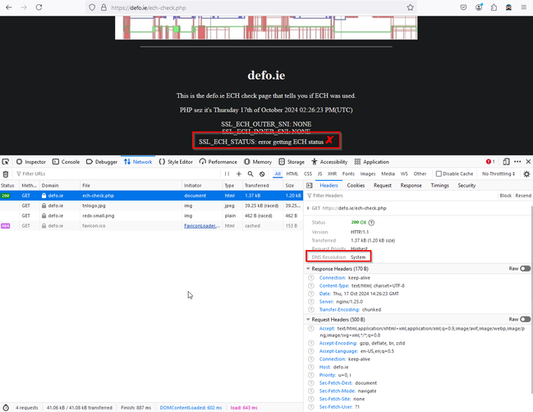Toggle Raw view for Request Headers
This screenshot has width=533, height=412.
pos(525,319)
